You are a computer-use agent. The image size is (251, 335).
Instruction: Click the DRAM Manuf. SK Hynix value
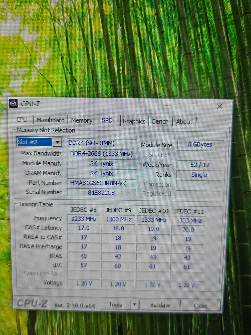pos(102,173)
